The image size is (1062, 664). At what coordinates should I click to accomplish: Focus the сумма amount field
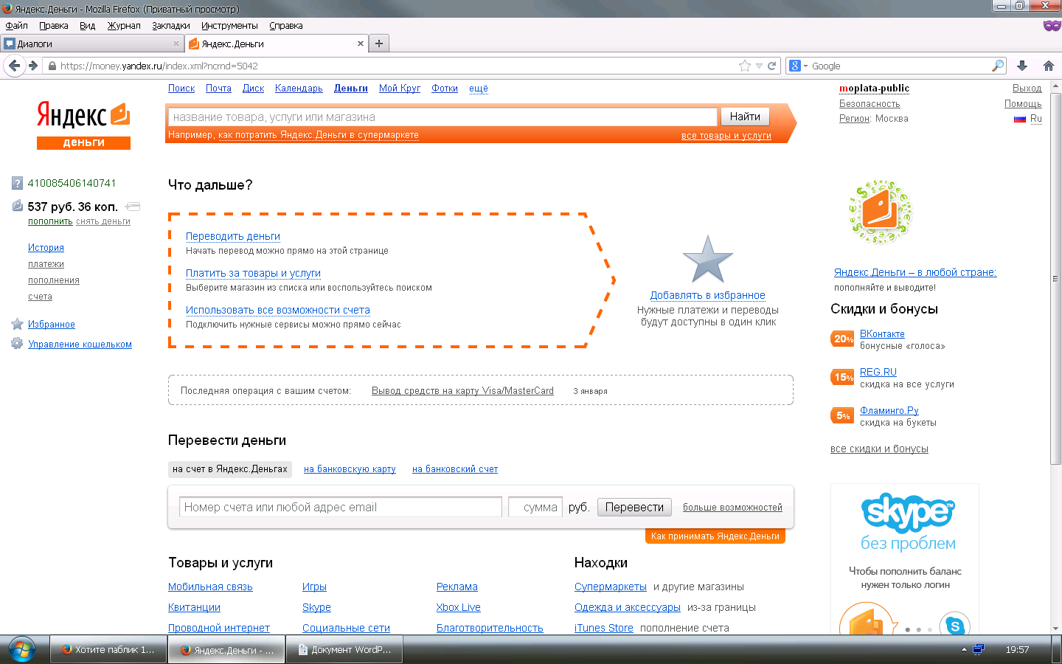pos(535,507)
